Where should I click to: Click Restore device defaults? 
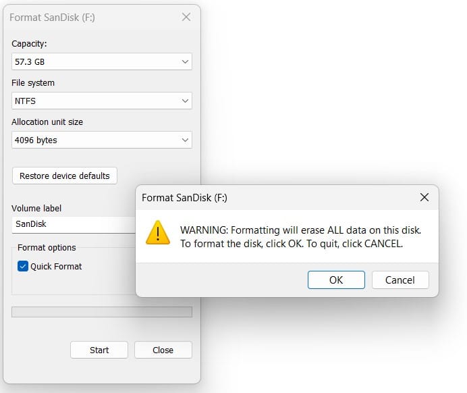(65, 176)
